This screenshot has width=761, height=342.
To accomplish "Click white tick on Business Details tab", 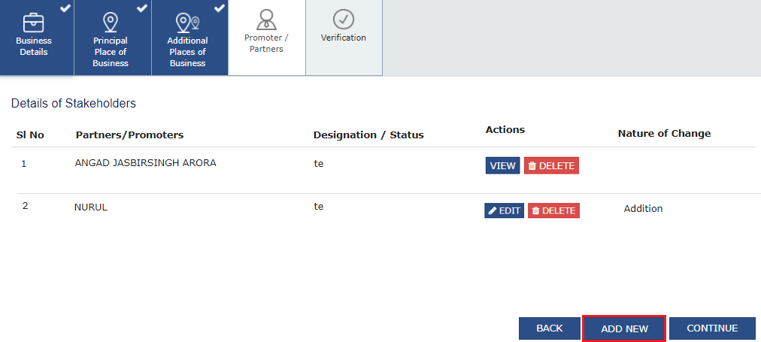I will coord(65,8).
